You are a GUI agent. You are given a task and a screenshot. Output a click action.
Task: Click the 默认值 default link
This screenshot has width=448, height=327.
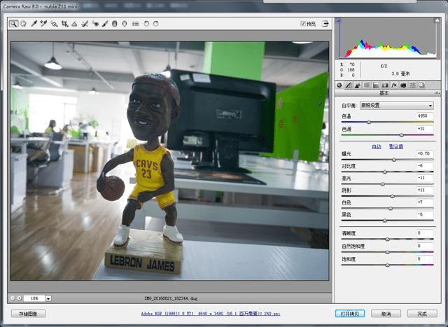point(396,146)
